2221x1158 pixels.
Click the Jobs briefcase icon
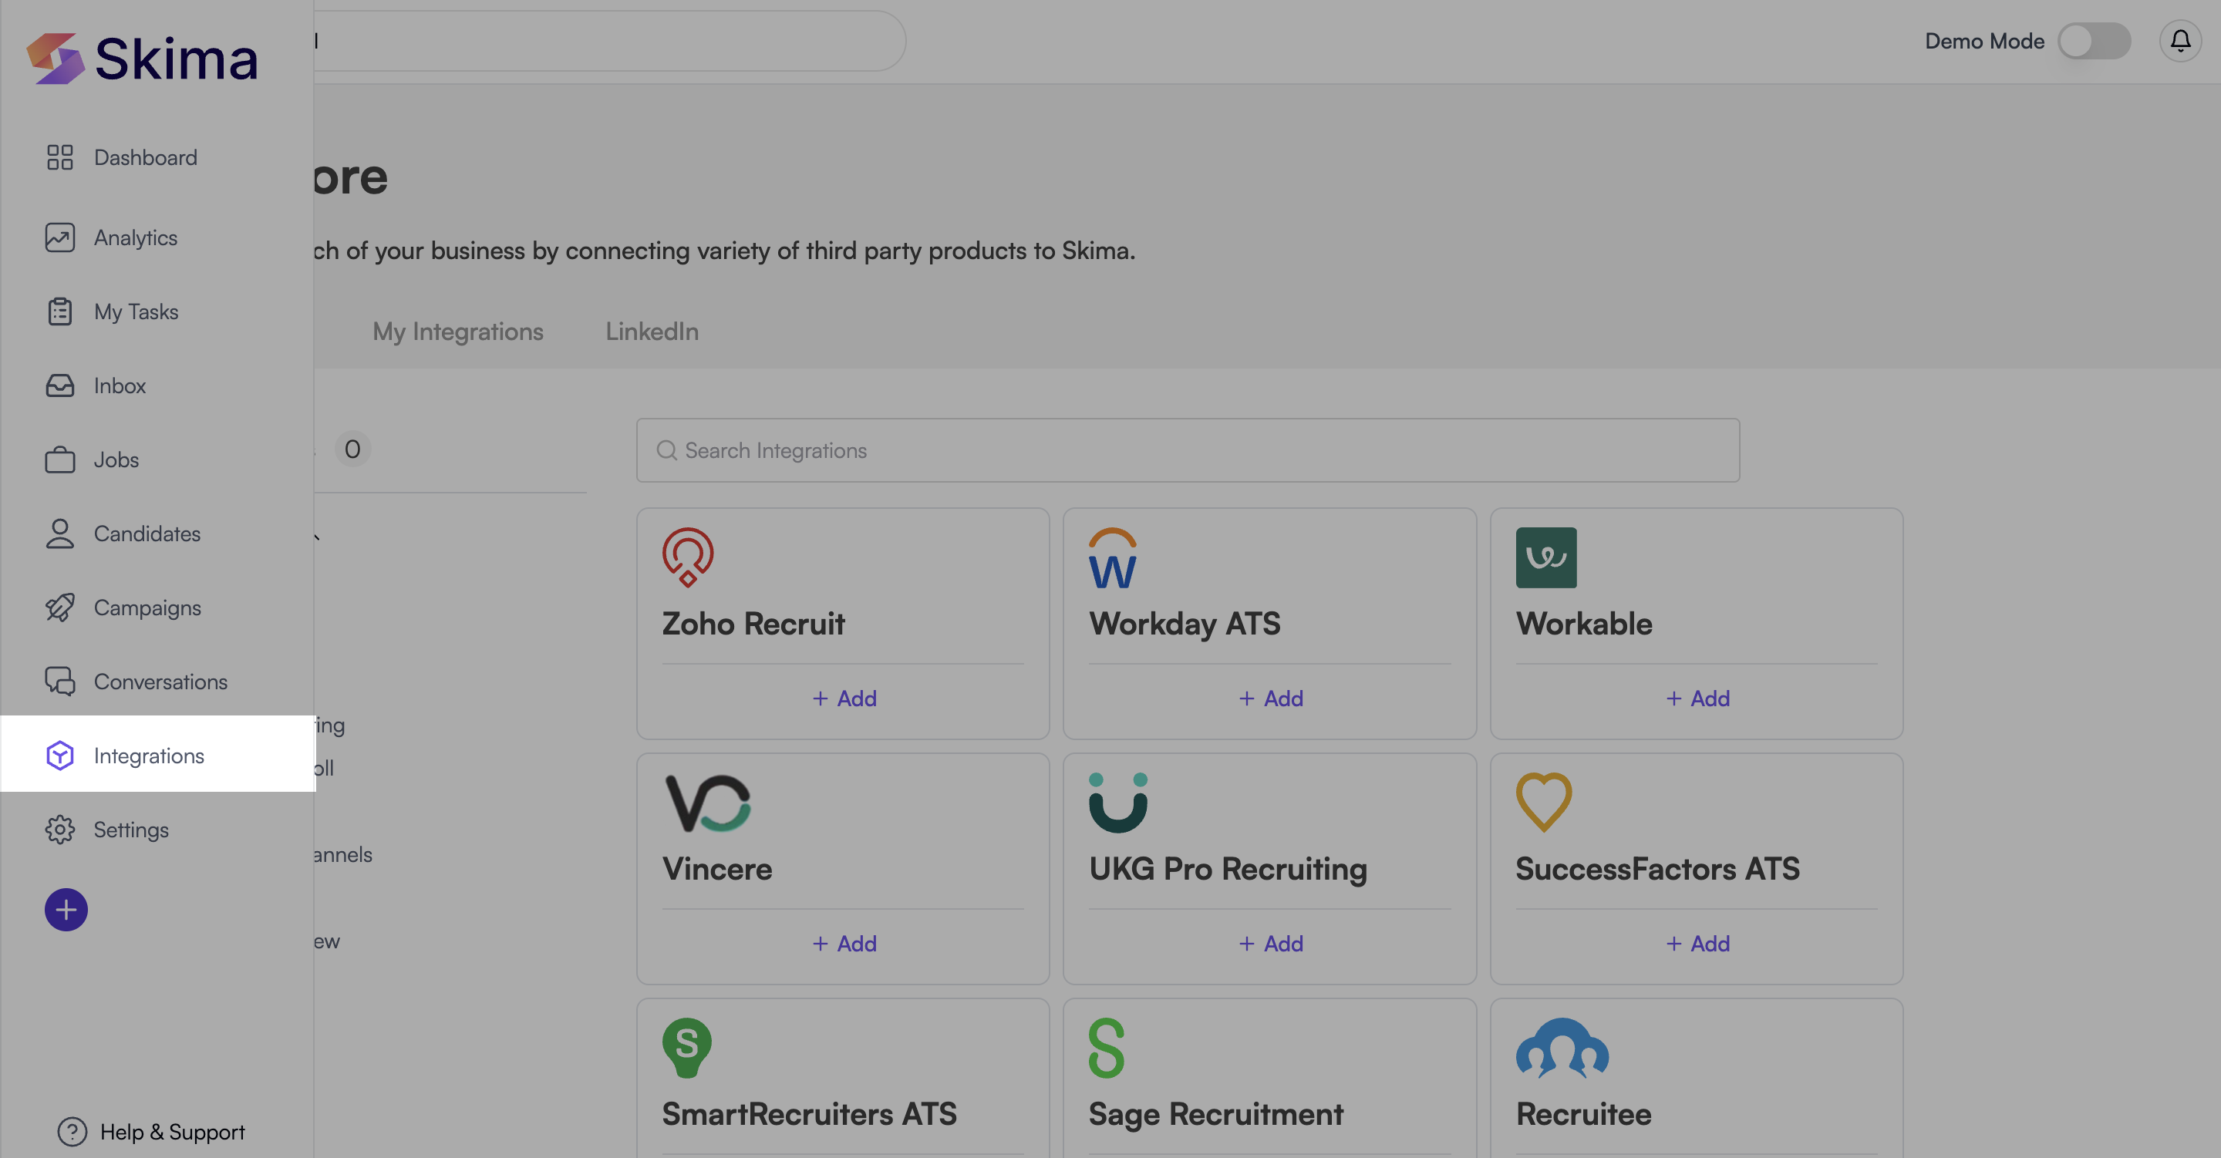click(x=59, y=459)
